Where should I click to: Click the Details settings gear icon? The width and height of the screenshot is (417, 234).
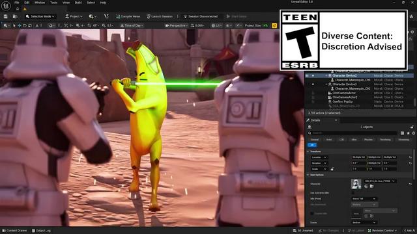[x=414, y=133]
